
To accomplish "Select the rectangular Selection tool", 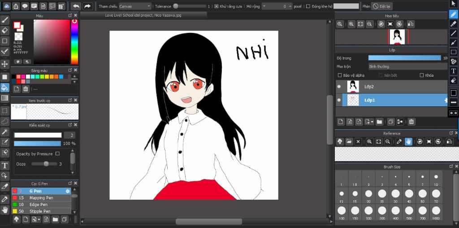I will (4, 111).
